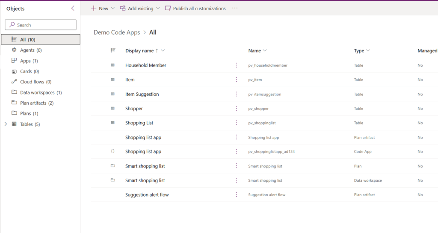Image resolution: width=438 pixels, height=233 pixels.
Task: Open the Suggestion alert flow link
Action: coord(147,195)
